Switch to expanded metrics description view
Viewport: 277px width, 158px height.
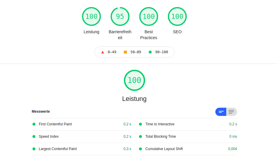coord(232,112)
